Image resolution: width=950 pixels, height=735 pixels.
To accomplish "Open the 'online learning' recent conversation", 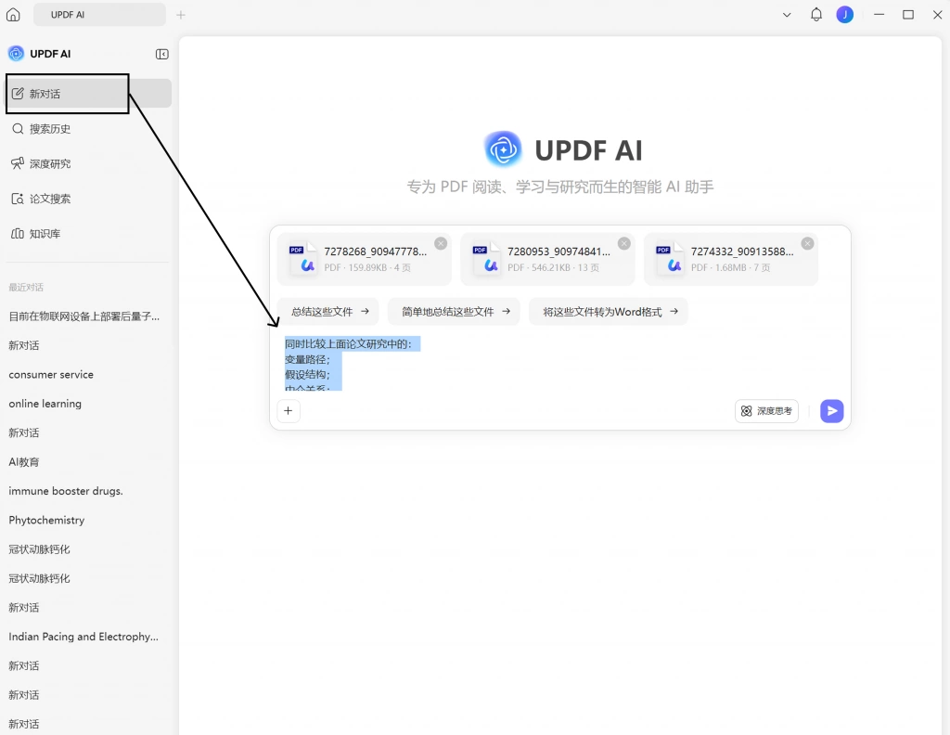I will coord(45,404).
